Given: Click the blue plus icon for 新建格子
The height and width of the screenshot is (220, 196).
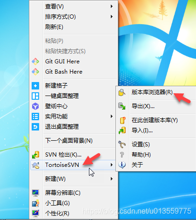Looking at the screenshot, I should point(35,86).
